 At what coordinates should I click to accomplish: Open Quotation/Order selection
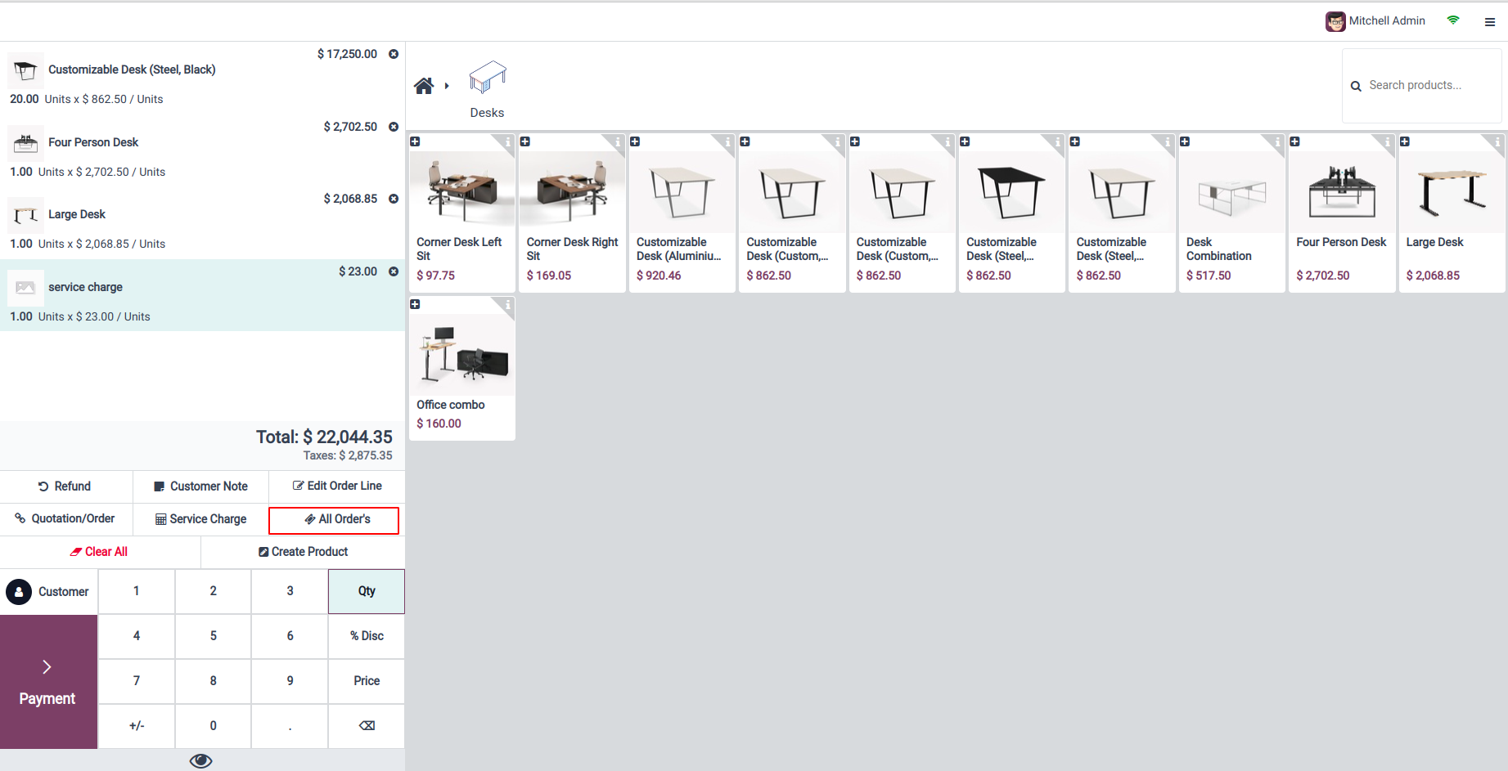tap(66, 519)
